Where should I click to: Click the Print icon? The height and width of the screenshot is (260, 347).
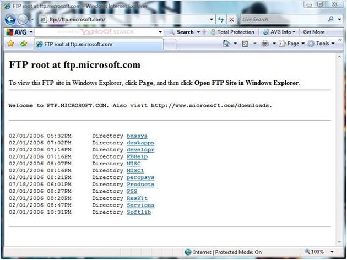(265, 44)
